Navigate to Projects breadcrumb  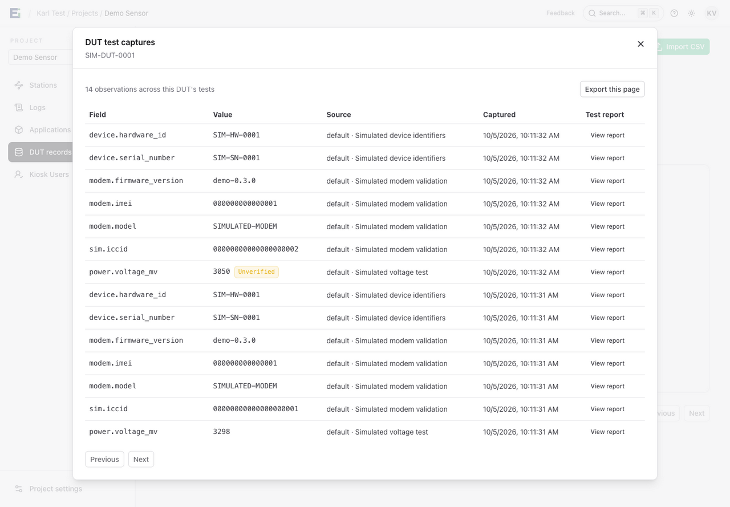click(84, 13)
